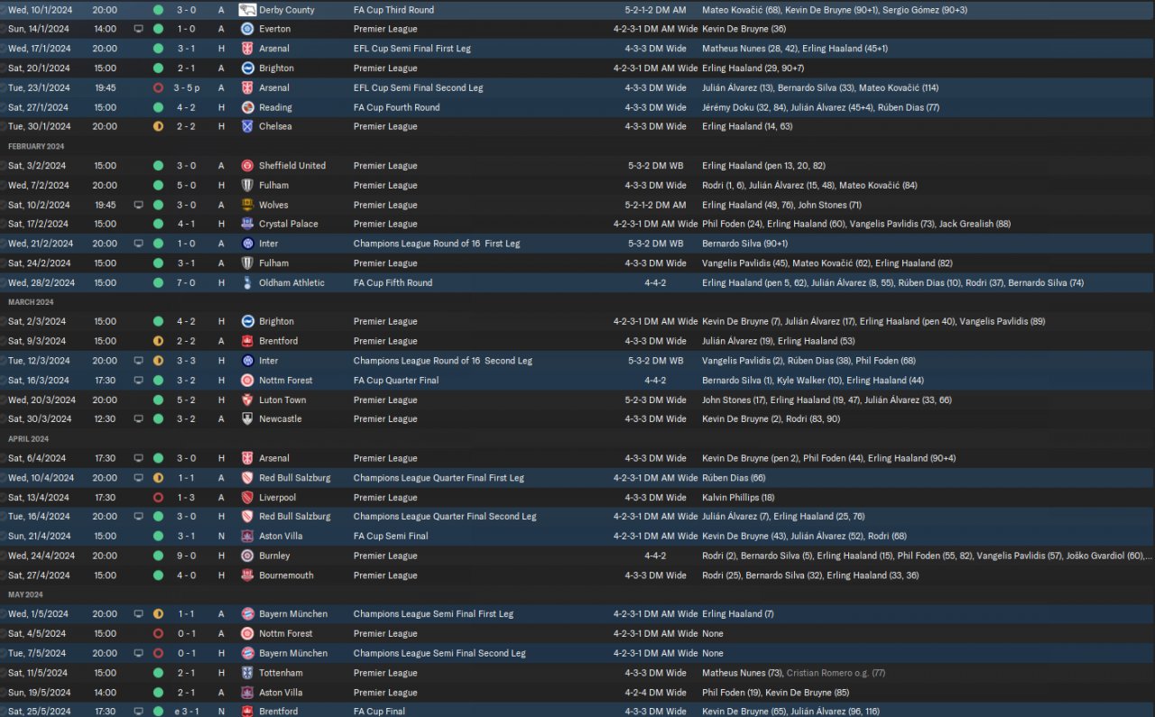
Task: Click the Rúben Dias (66) scorer text
Action: point(734,478)
